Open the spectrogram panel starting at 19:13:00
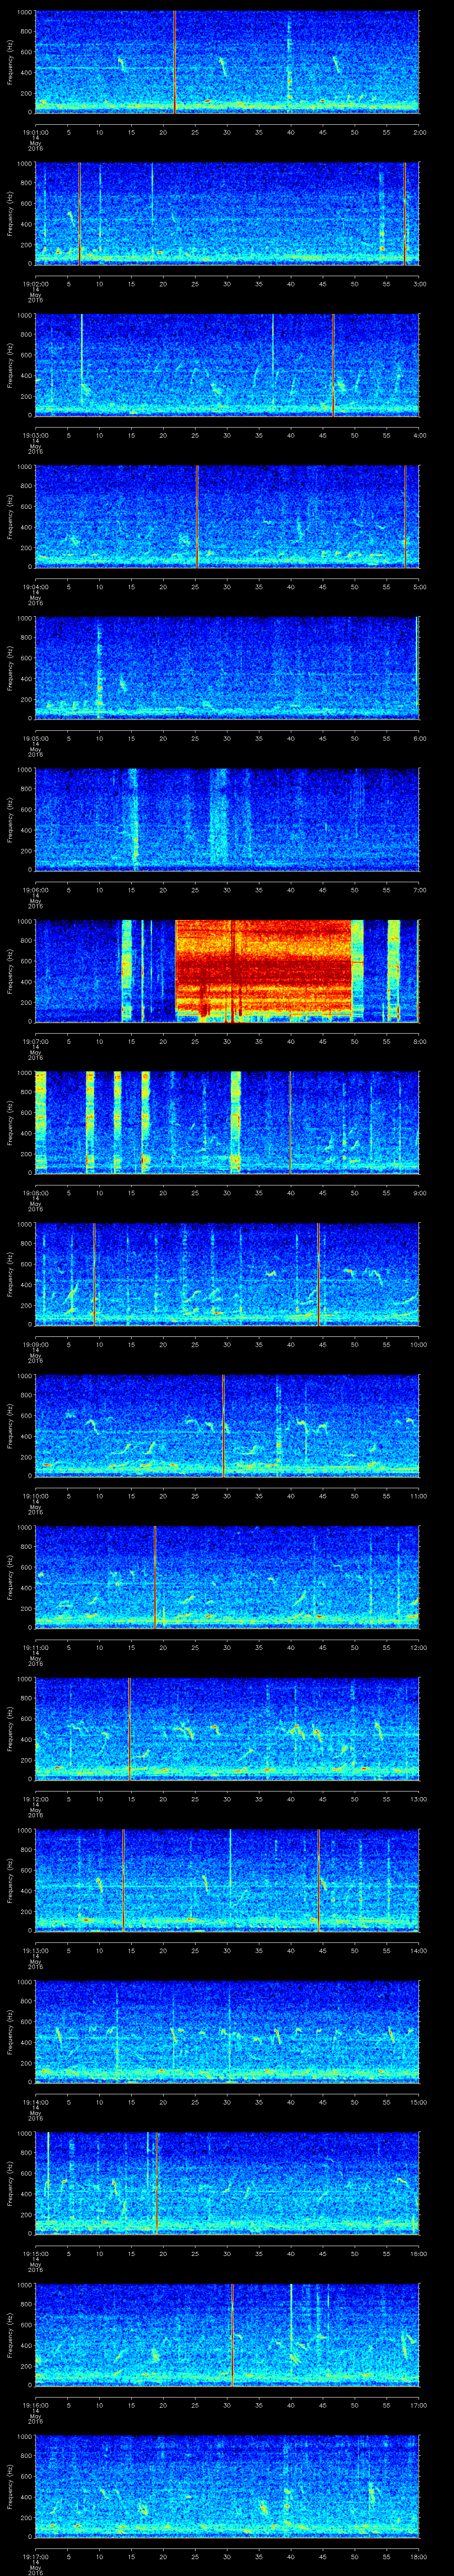Screen dimensions: 454x2576 click(x=227, y=1880)
